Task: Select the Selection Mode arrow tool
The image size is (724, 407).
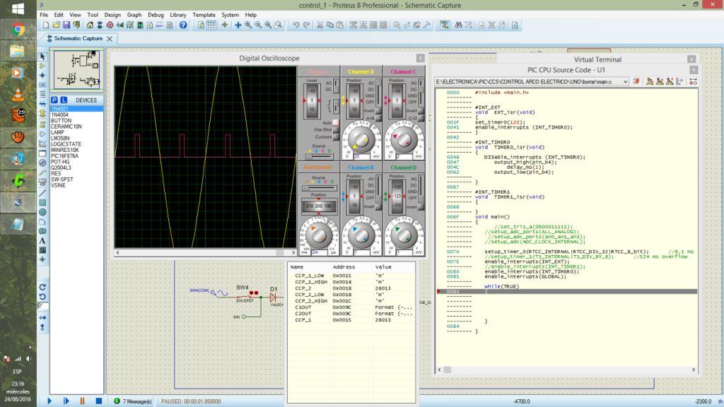Action: coord(42,57)
